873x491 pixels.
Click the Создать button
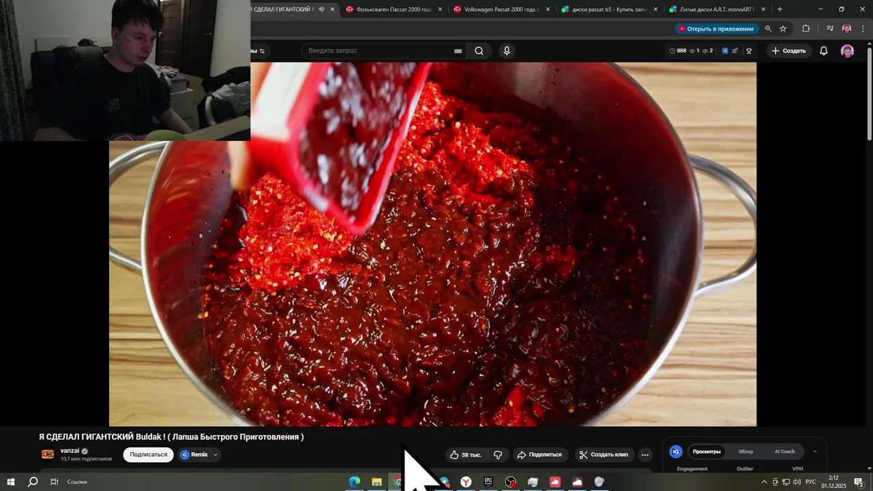point(788,50)
